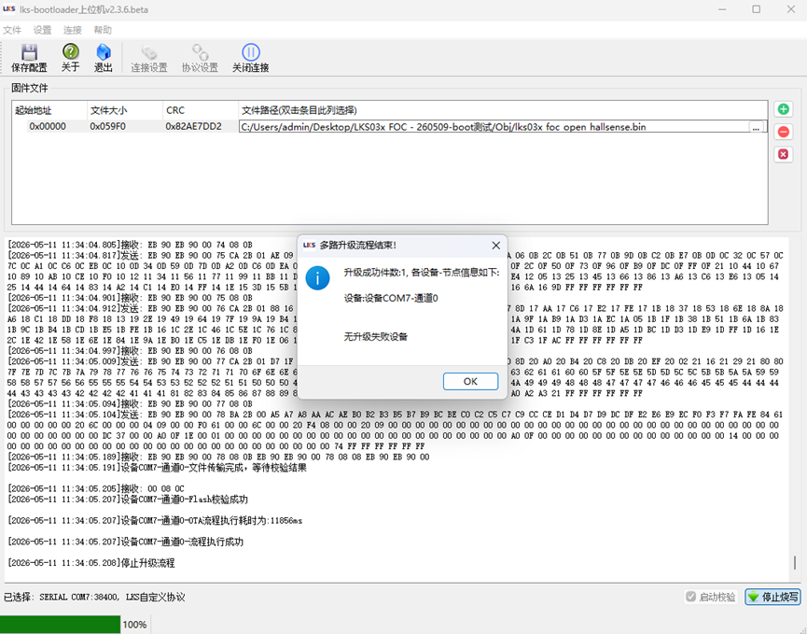Click the browse … button for file path

point(756,127)
